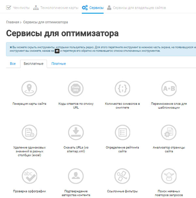Screen dimensions: 196x198
Task: Click the checkmark icon beside Чек-листы
Action: 8,8
